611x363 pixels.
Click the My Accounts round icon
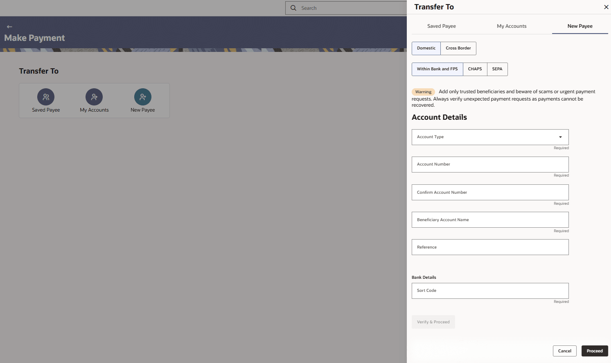(94, 97)
